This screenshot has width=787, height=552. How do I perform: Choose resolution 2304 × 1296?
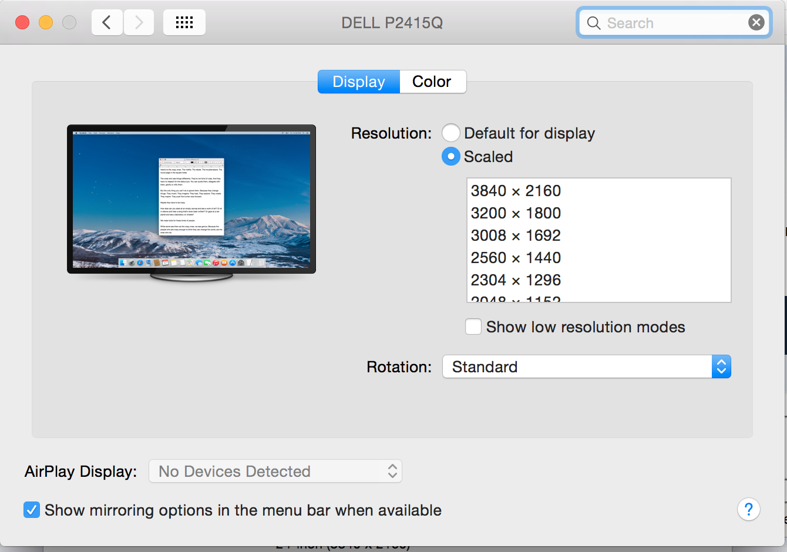[599, 280]
